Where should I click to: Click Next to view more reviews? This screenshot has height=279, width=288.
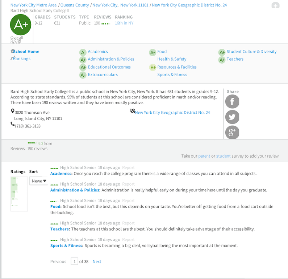97,262
